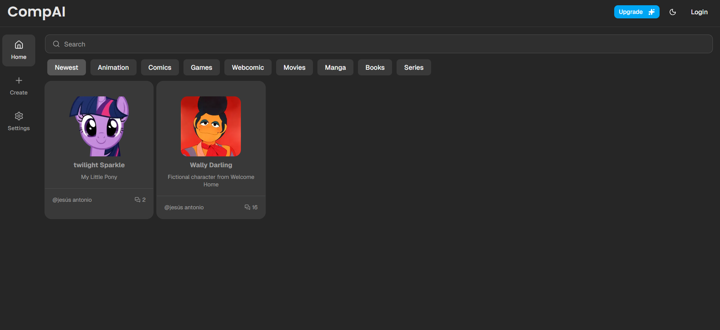Select the Manga category tab
The width and height of the screenshot is (720, 330).
[335, 67]
